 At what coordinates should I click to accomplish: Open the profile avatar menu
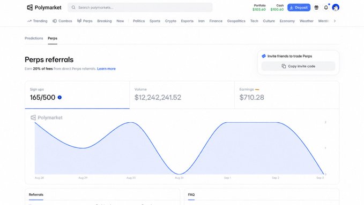[x=336, y=7]
